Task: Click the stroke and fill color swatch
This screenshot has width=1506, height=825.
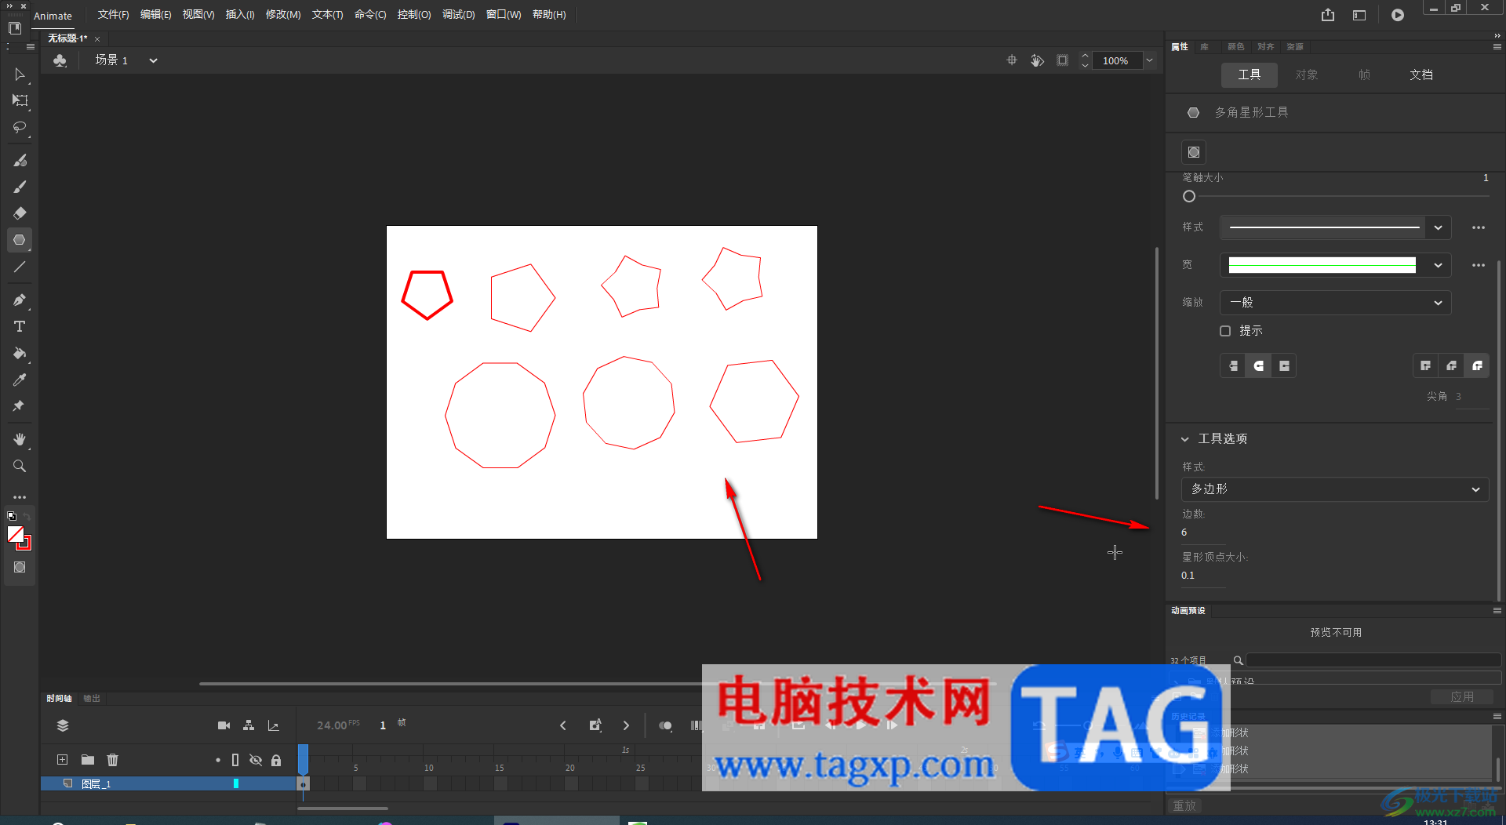Action: pyautogui.click(x=19, y=537)
